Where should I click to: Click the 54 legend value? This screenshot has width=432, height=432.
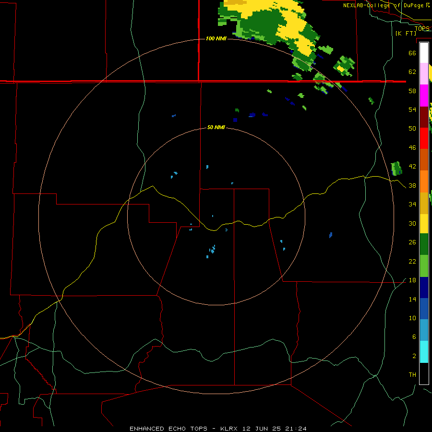click(x=412, y=109)
